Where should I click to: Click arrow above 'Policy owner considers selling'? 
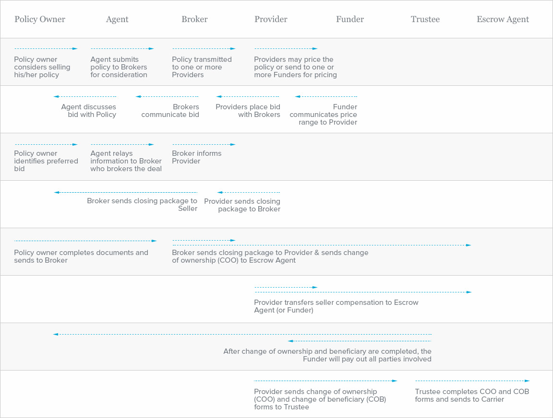(x=46, y=49)
